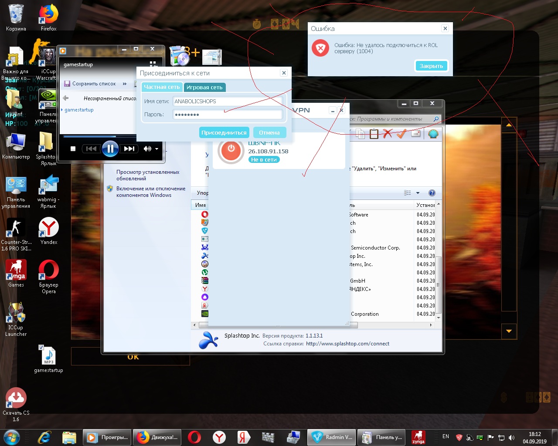Screen dimensions: 558x446
Task: Stop playback in the media player
Action: coord(73,149)
